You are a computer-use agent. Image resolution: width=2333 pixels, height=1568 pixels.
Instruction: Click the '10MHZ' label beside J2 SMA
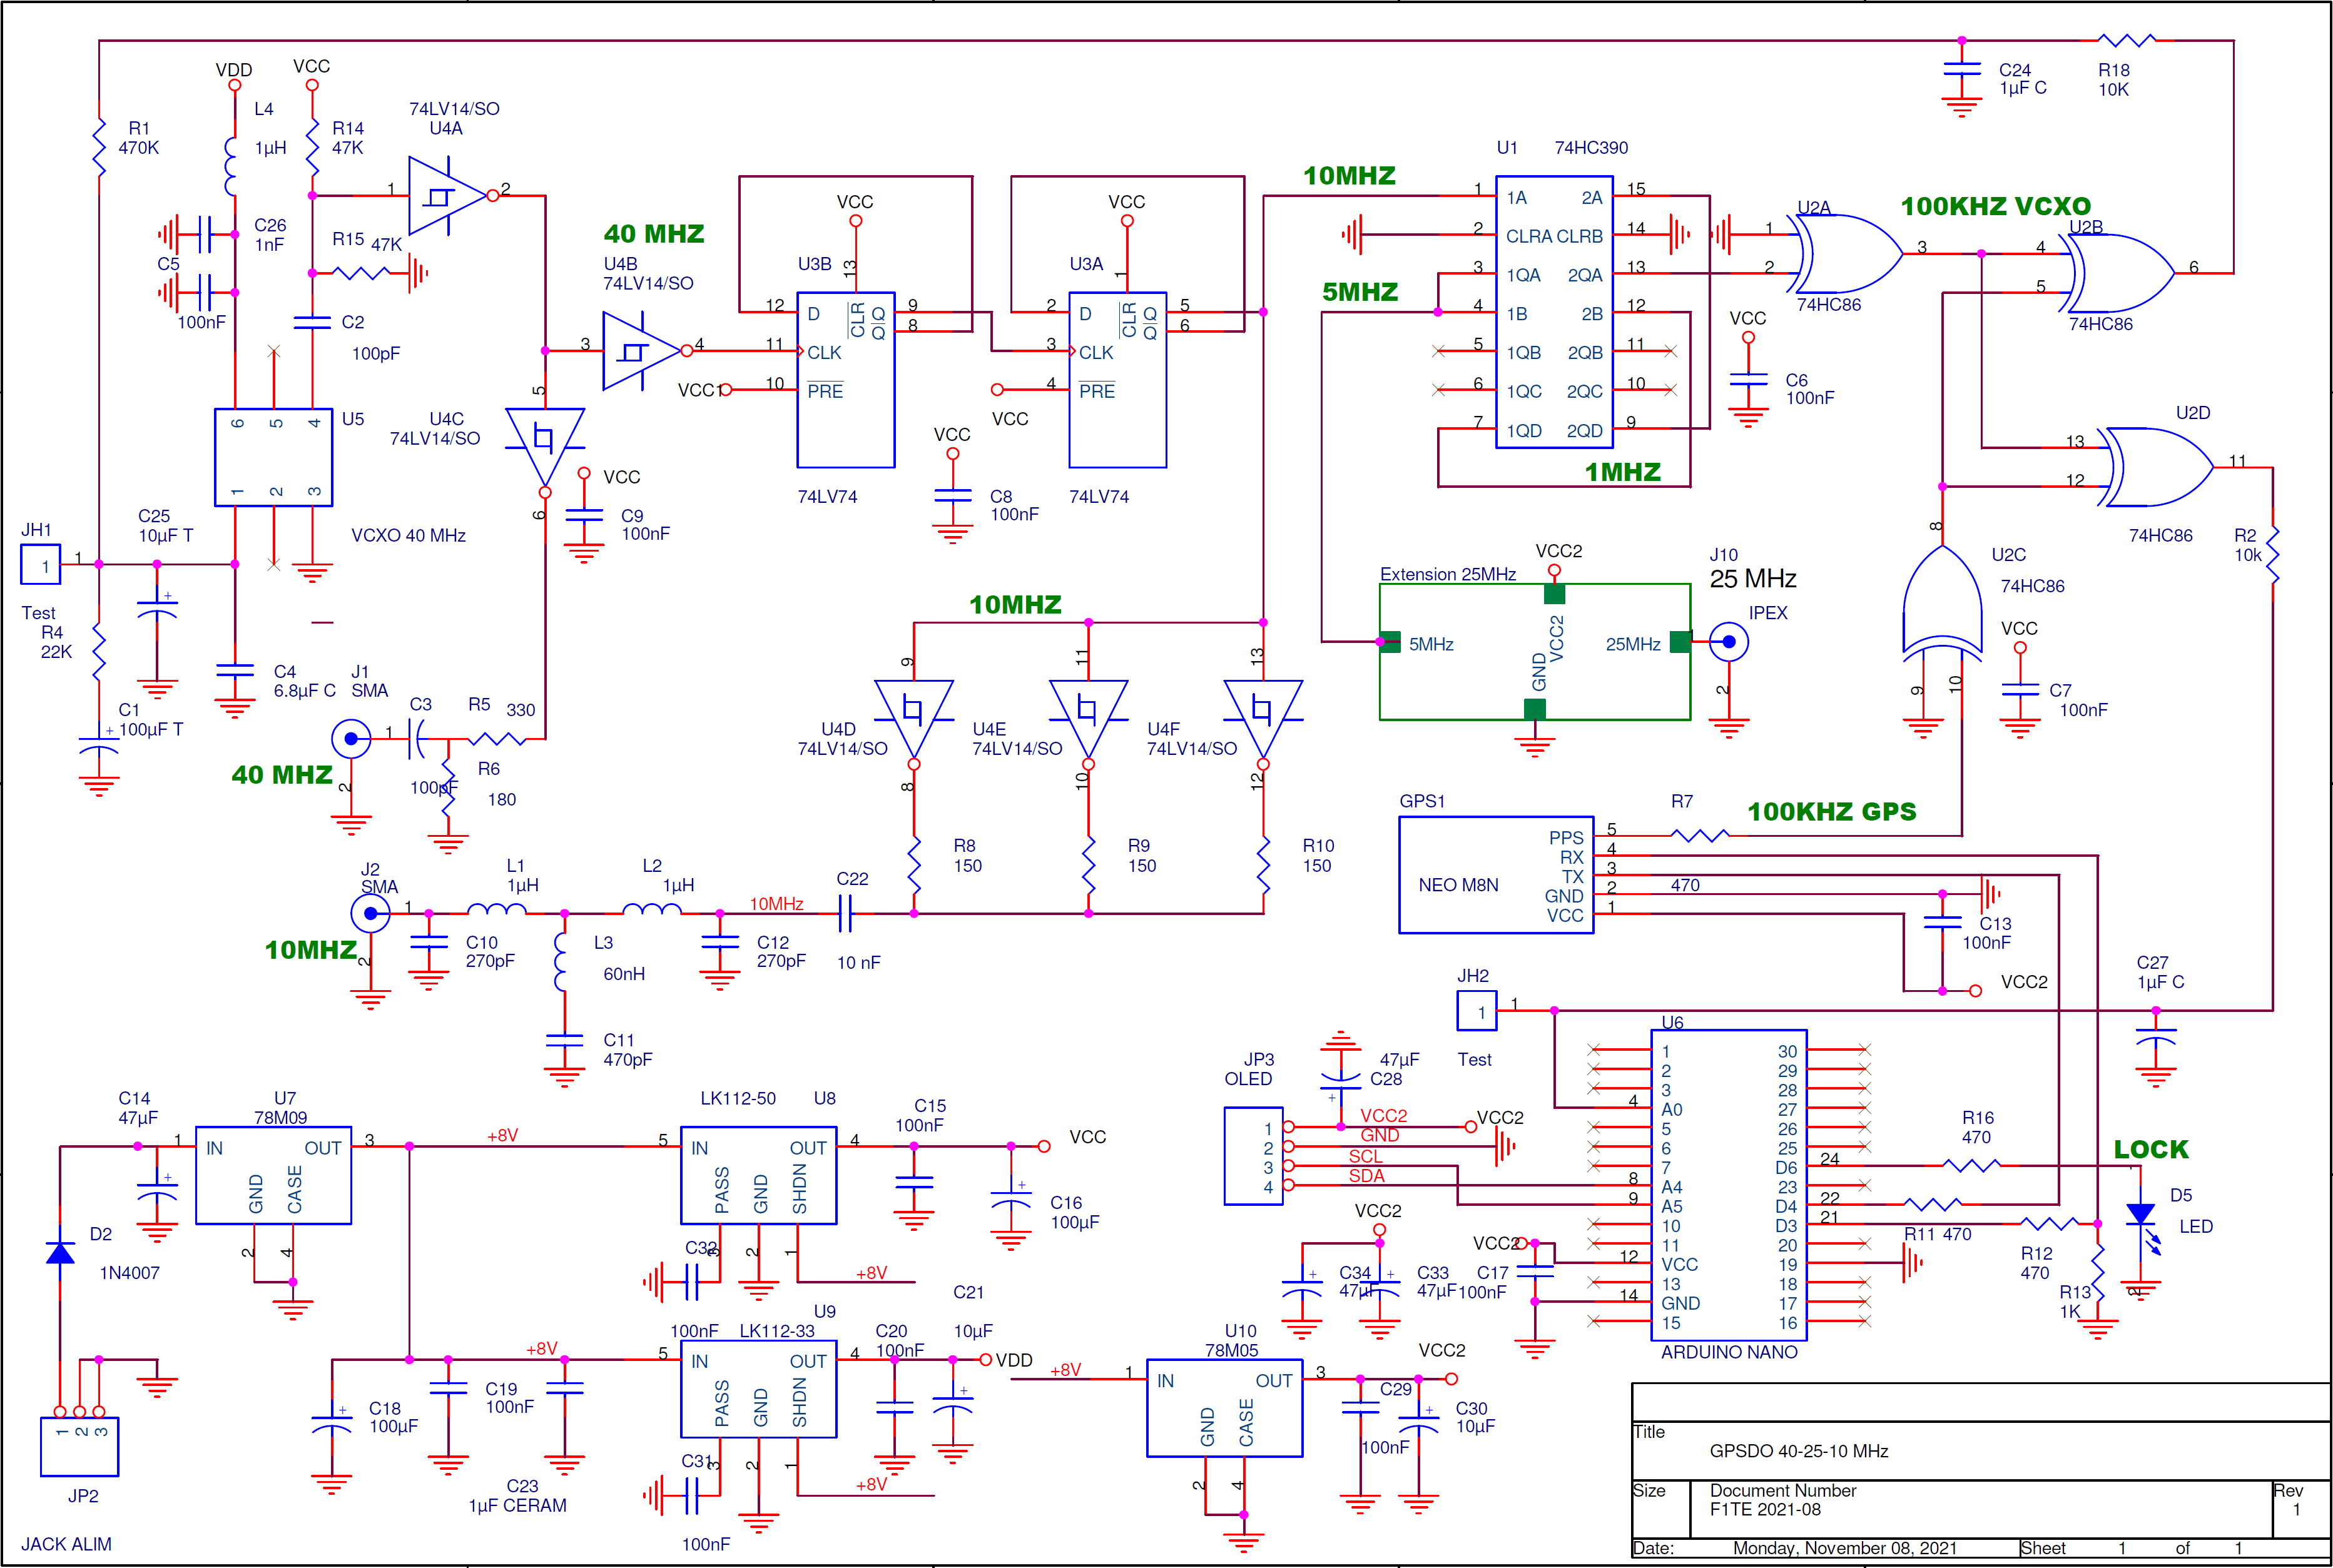click(311, 950)
